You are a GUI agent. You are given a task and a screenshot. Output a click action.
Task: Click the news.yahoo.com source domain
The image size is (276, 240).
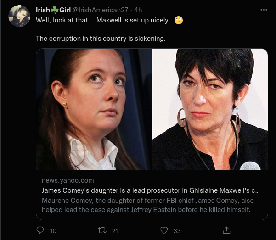tap(68, 180)
